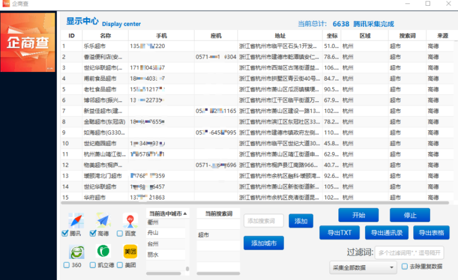Uncheck the 腾讯 source checkbox
The height and width of the screenshot is (280, 458).
(65, 233)
